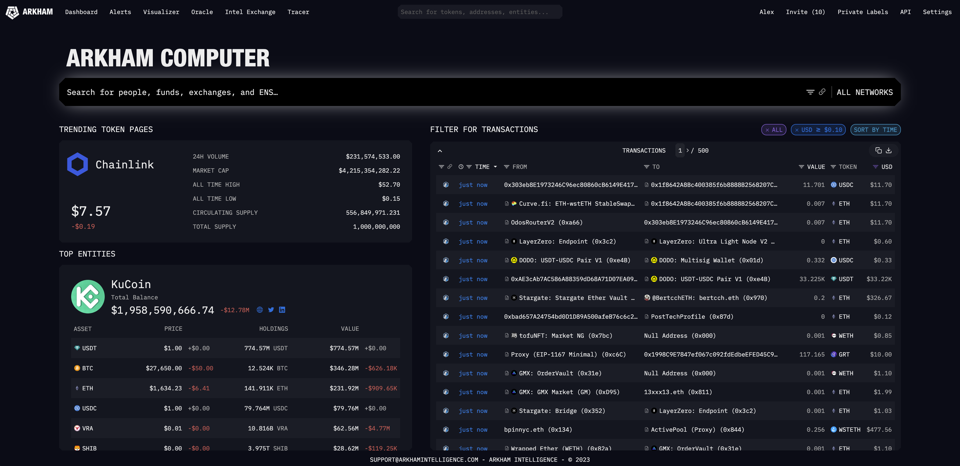Click USDC icon in KuCoin asset table
The height and width of the screenshot is (466, 960).
pyautogui.click(x=77, y=408)
